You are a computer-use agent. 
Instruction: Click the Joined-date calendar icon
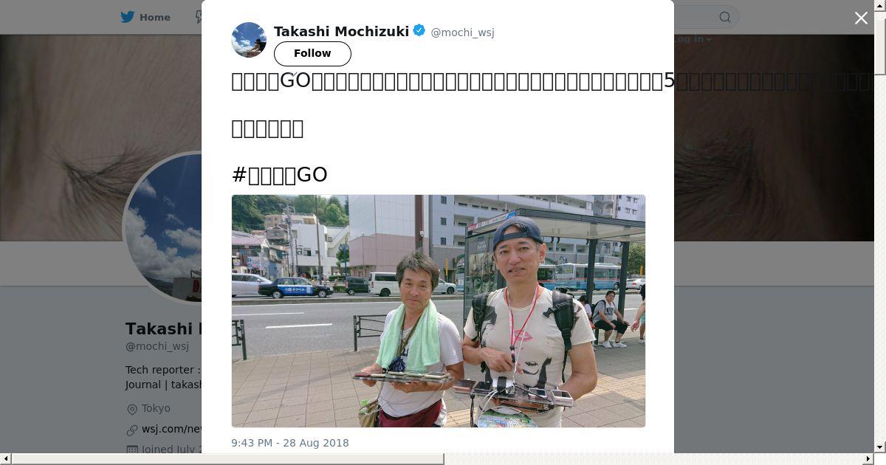pyautogui.click(x=132, y=449)
